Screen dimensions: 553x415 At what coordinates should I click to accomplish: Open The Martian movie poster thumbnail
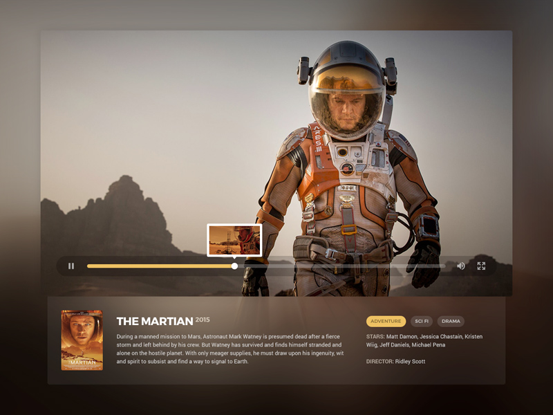pyautogui.click(x=82, y=340)
